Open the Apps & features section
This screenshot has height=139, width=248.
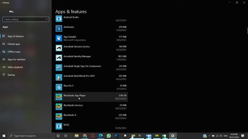(26, 36)
